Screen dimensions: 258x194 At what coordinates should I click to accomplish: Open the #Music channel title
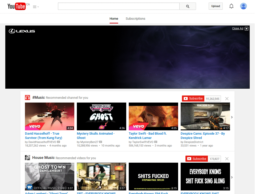click(x=39, y=98)
